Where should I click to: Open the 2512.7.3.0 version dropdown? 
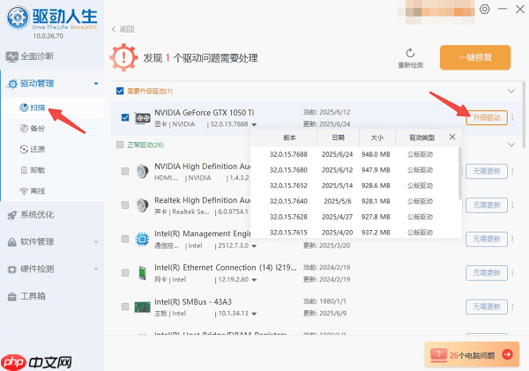[x=254, y=246]
